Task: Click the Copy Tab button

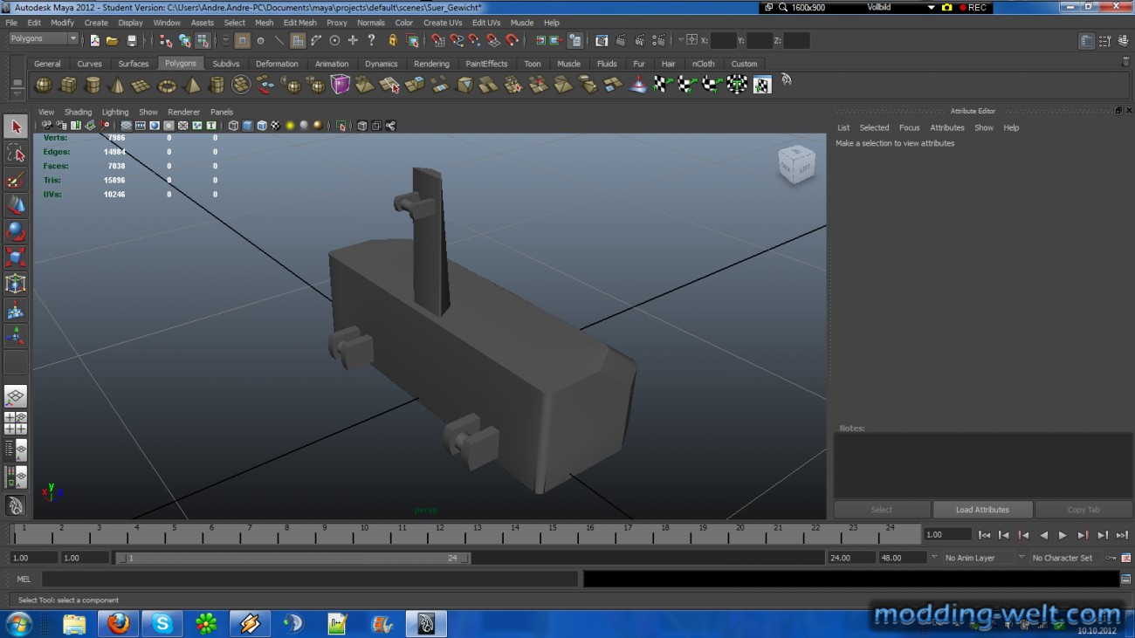Action: pos(1083,510)
